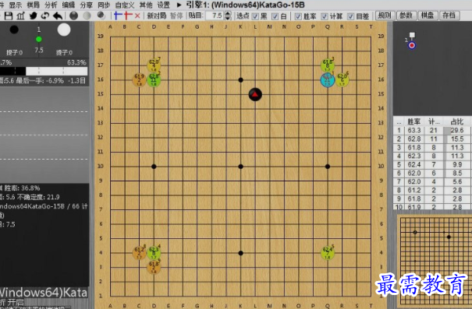Pick the 61.8 candidate at Q17

328,65
